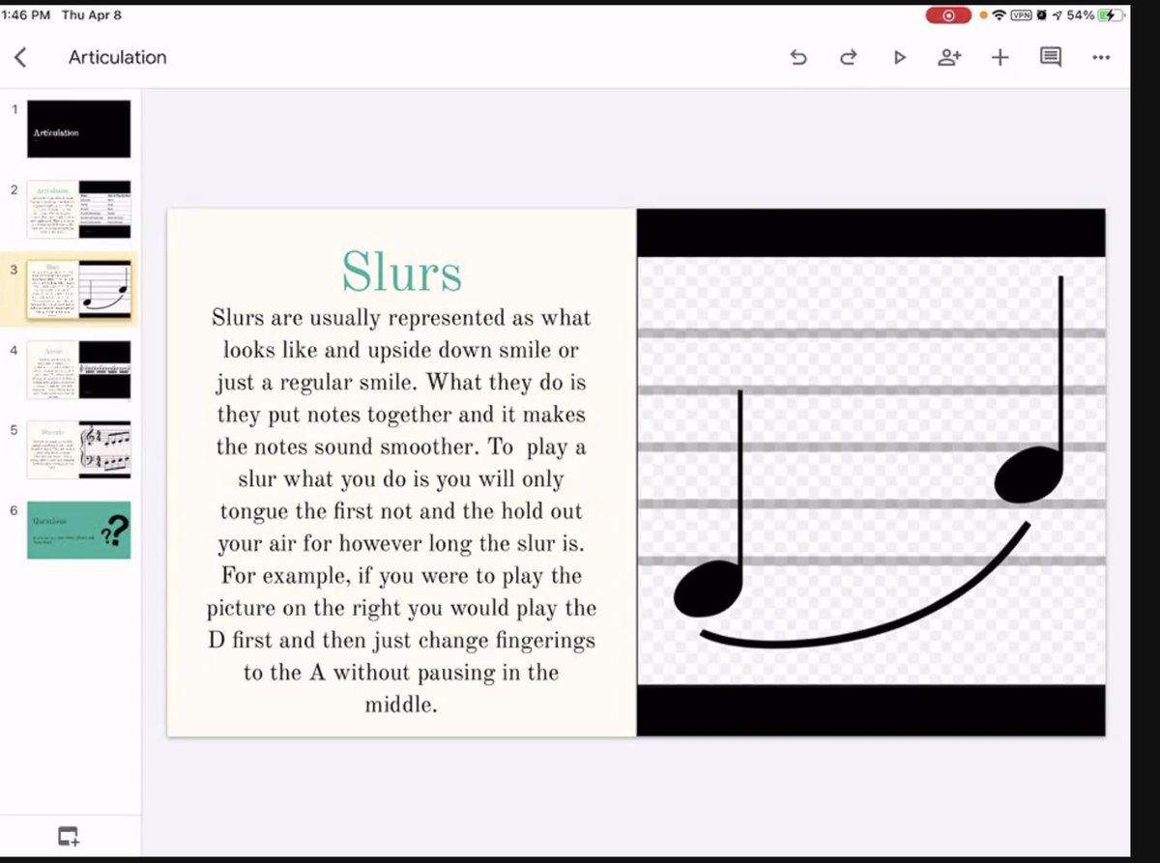Select slide 1 Articulation title thumbnail
Screen dimensions: 1160x863
tap(78, 129)
